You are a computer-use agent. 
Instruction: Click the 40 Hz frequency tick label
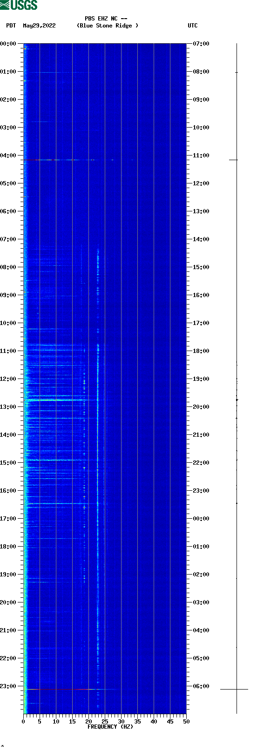(154, 722)
